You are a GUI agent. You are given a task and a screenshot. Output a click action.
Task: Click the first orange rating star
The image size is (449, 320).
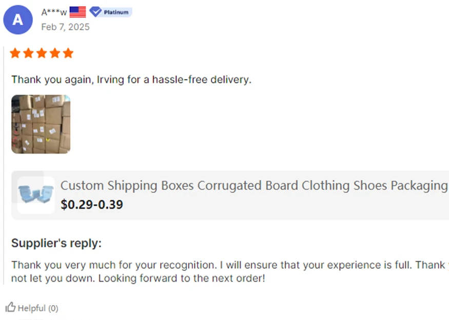point(15,53)
